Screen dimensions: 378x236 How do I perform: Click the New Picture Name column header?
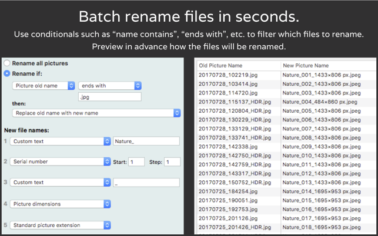coord(306,66)
